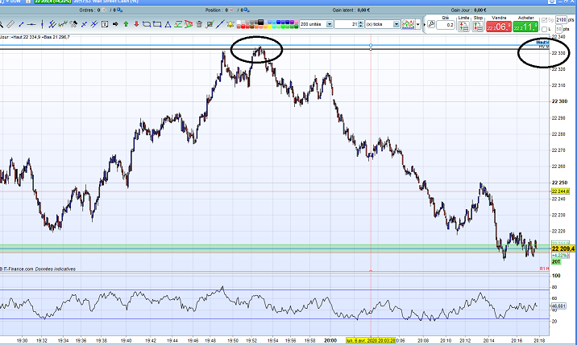
Task: Insert a black right arrow marker
Action: click(x=115, y=24)
